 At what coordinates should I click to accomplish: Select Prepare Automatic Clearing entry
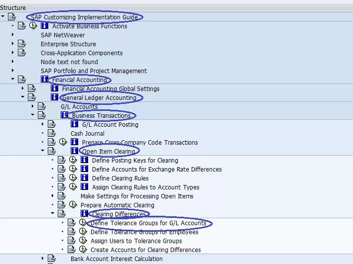(118, 205)
